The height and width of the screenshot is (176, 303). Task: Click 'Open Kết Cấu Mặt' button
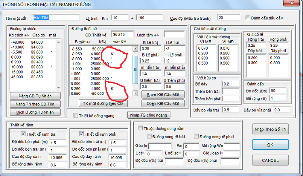(163, 103)
